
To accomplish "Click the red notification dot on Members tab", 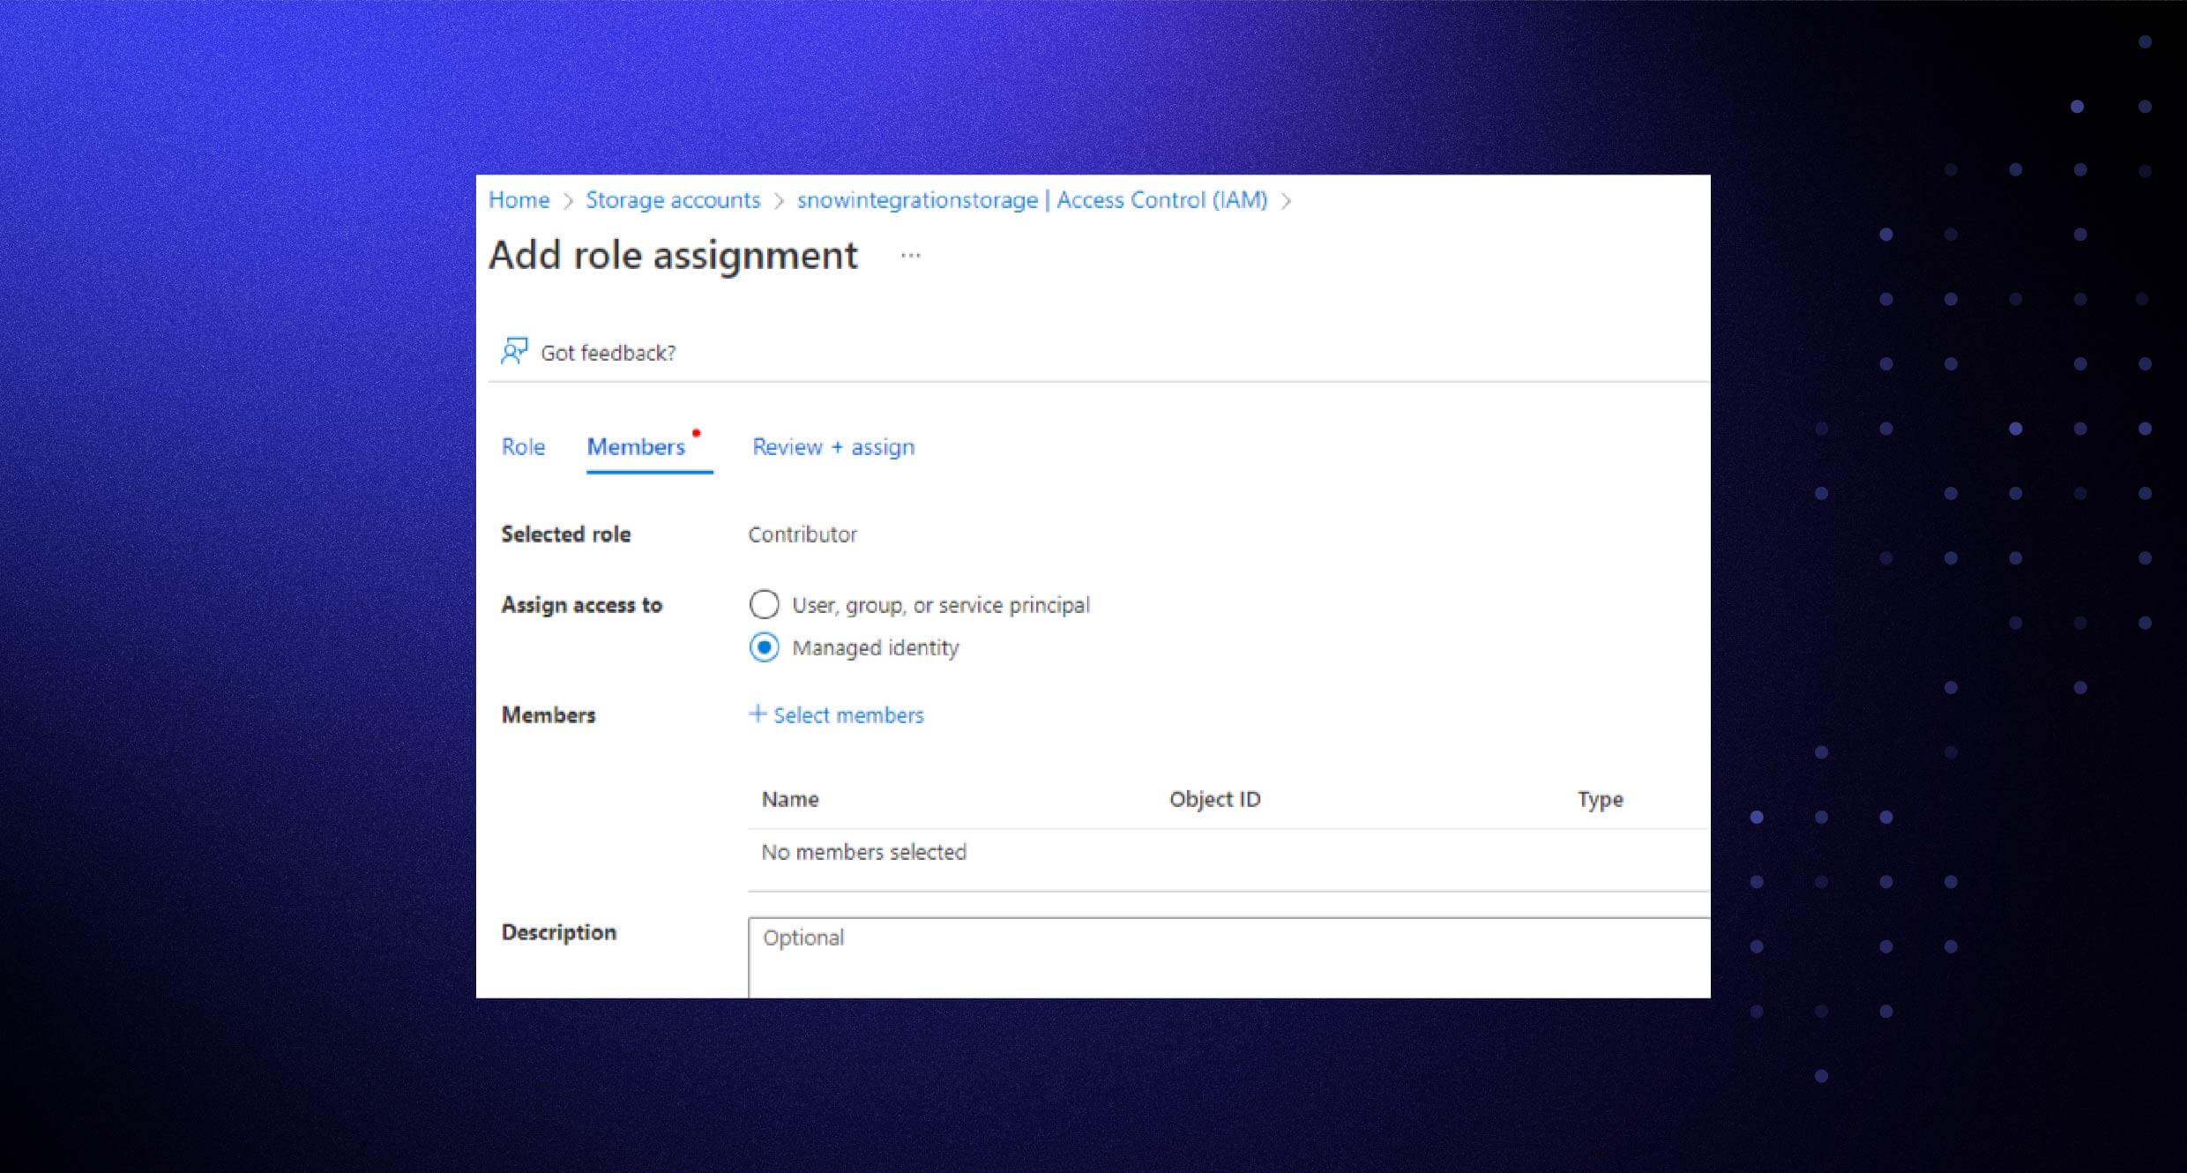I will click(x=696, y=432).
